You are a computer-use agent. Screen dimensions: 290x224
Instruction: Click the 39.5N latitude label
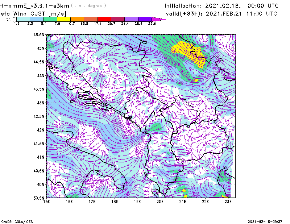(x=39, y=198)
